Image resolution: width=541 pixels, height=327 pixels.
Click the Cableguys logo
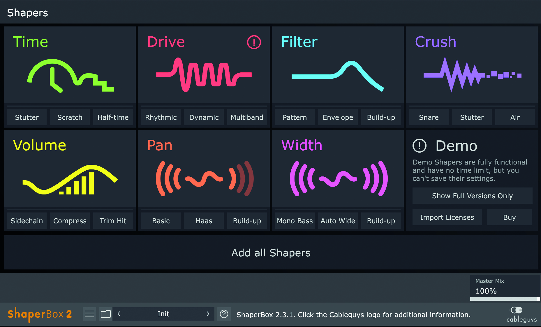(x=521, y=314)
